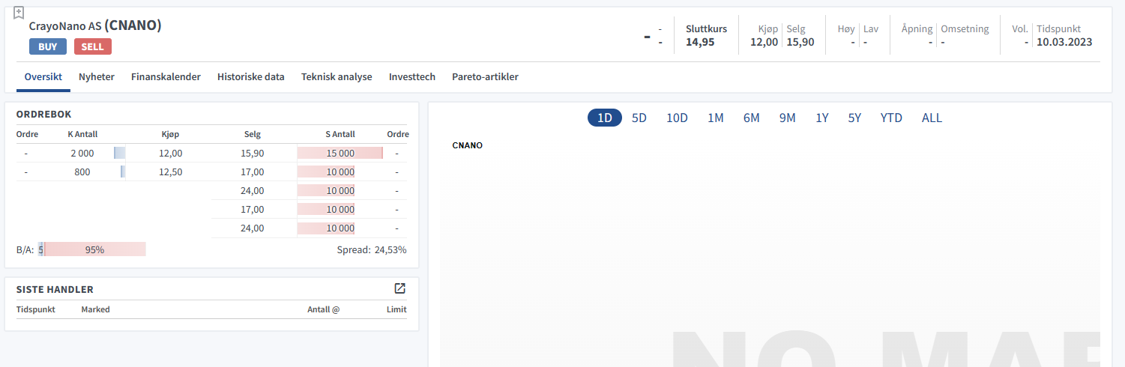Click the 800 buy quantity cell

[x=82, y=172]
